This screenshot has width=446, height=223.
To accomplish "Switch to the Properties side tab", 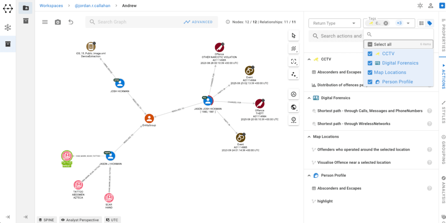I will pyautogui.click(x=443, y=35).
